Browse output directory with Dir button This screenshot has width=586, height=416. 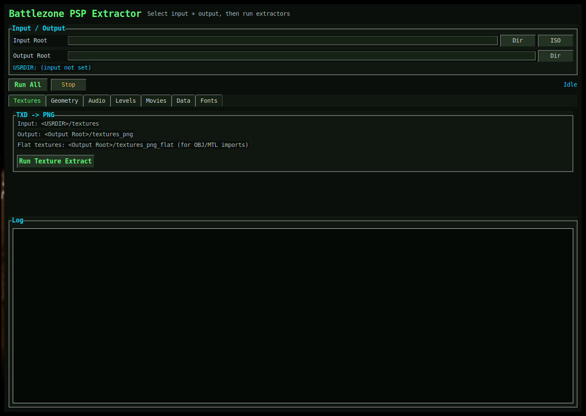click(555, 56)
